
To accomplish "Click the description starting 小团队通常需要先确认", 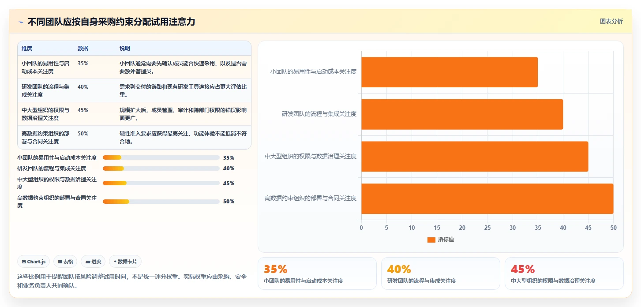I will (183, 67).
